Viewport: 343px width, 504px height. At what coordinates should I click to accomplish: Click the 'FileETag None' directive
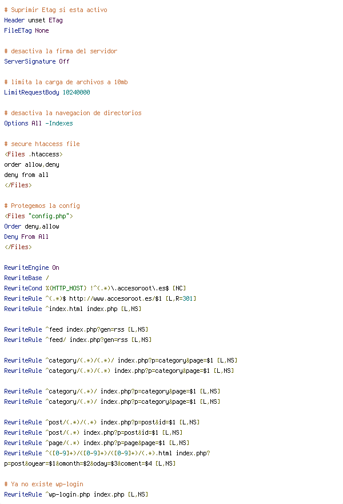(27, 30)
